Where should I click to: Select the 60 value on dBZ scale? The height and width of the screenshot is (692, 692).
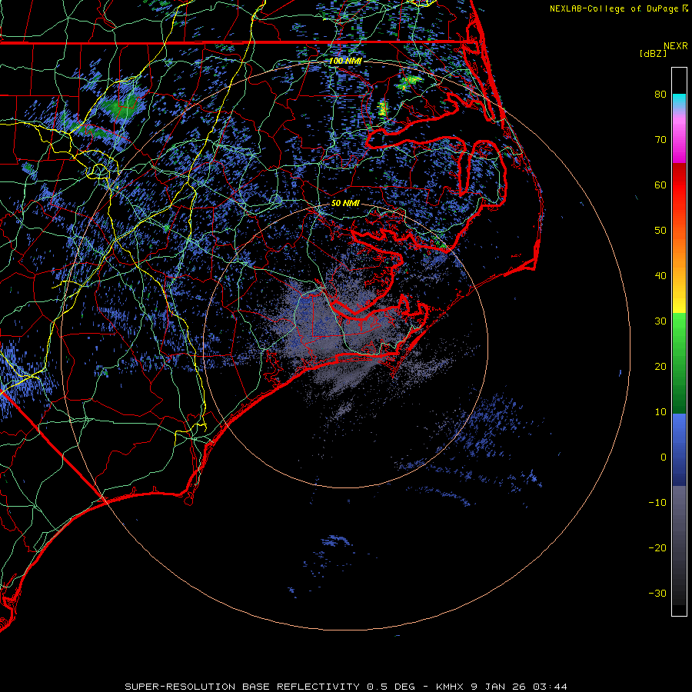point(660,185)
